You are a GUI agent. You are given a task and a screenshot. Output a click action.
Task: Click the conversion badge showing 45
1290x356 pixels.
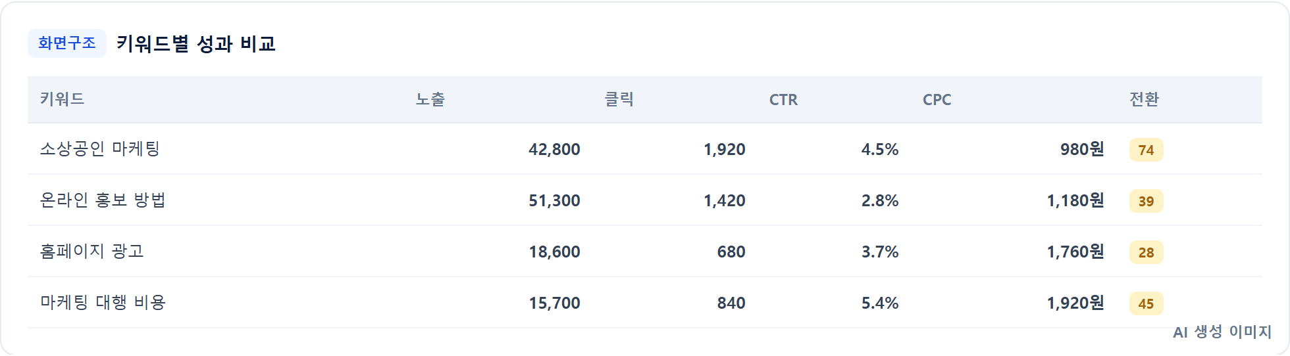tap(1146, 303)
